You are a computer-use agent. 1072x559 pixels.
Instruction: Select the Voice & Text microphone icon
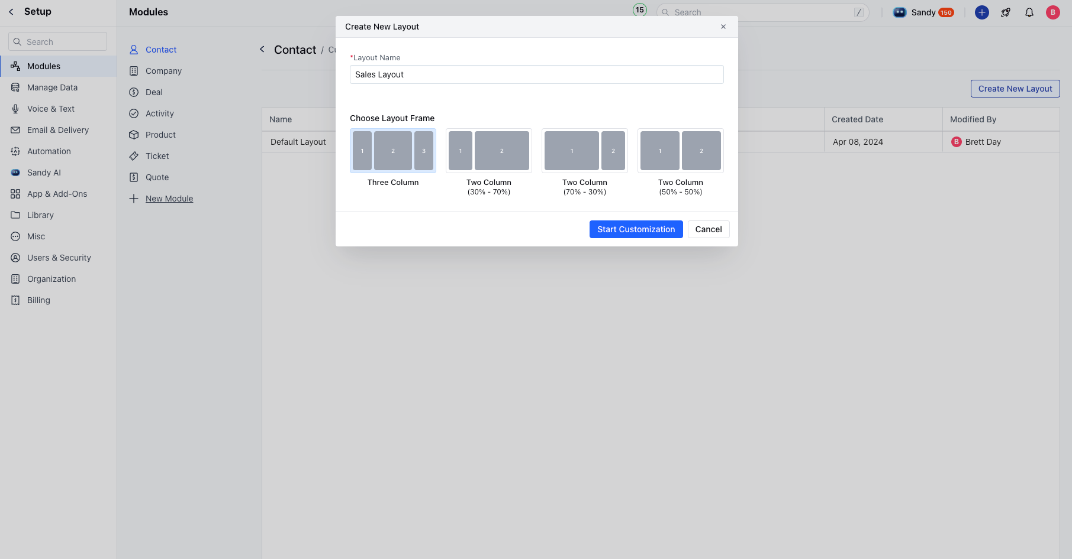(x=15, y=108)
